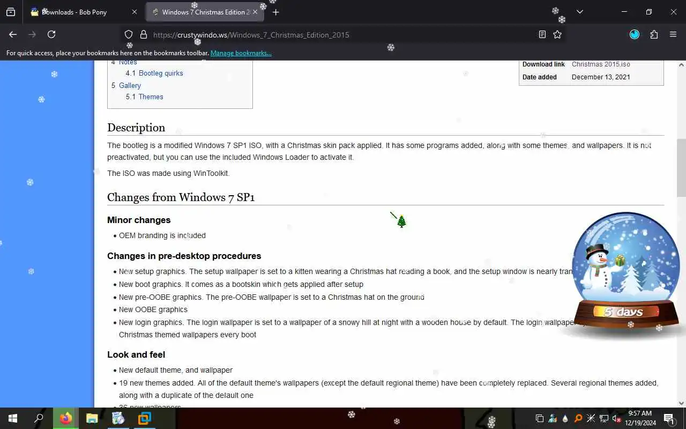Expand the list all tabs dropdown arrow
686x429 pixels.
579,12
